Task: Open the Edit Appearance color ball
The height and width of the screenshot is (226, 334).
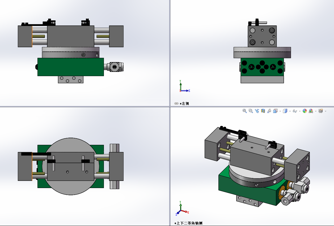Action: pyautogui.click(x=305, y=111)
